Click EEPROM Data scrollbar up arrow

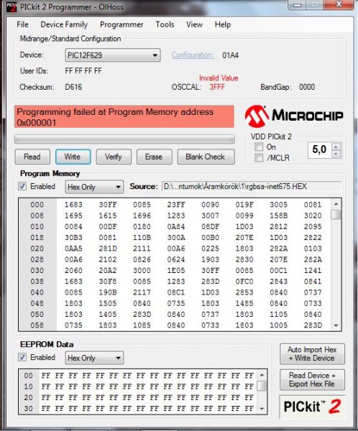click(262, 375)
